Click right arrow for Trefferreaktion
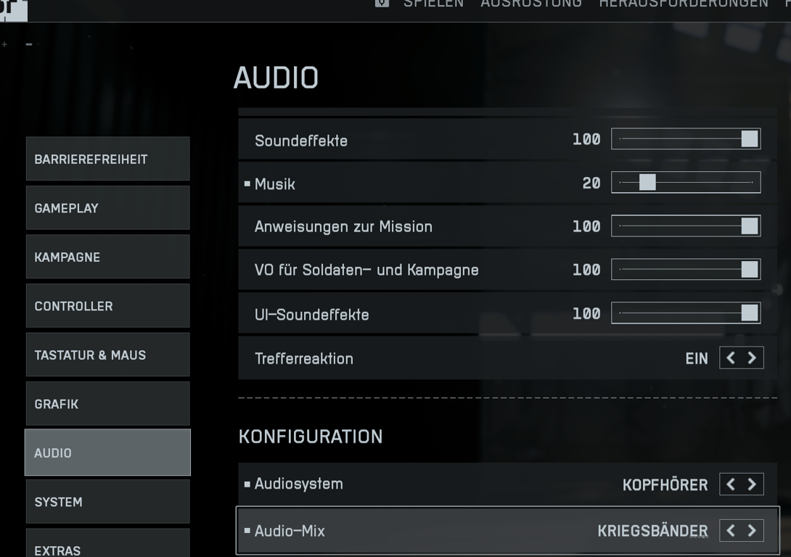This screenshot has width=791, height=557. point(752,358)
